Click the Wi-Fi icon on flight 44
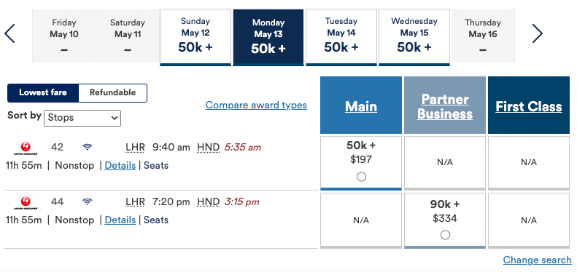577x272 pixels. tap(88, 201)
